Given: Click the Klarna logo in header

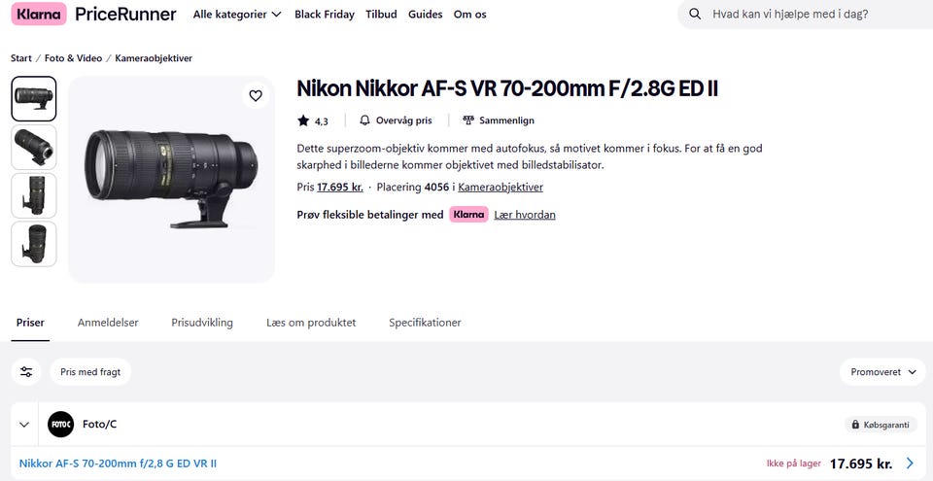Looking at the screenshot, I should (41, 15).
